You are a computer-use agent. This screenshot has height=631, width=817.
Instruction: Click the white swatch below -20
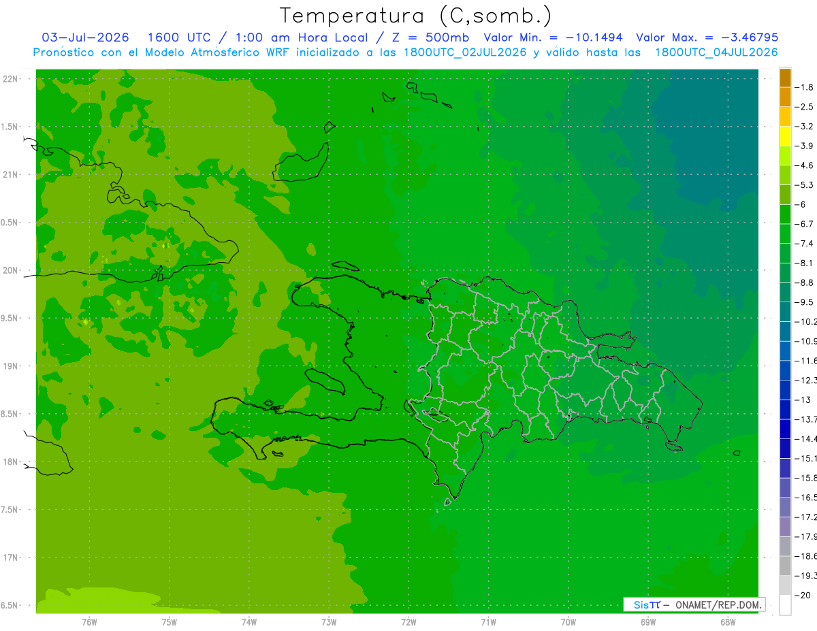pos(785,604)
